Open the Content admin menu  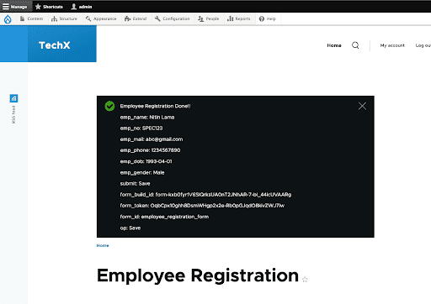32,18
